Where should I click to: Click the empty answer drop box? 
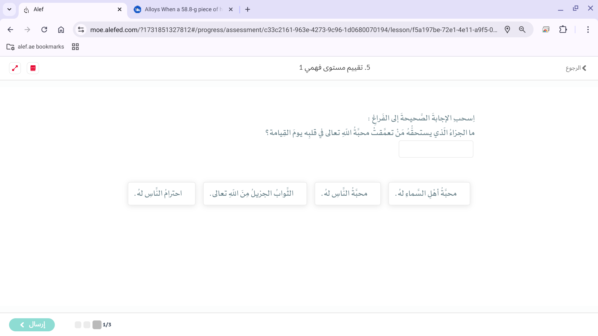coord(436,149)
